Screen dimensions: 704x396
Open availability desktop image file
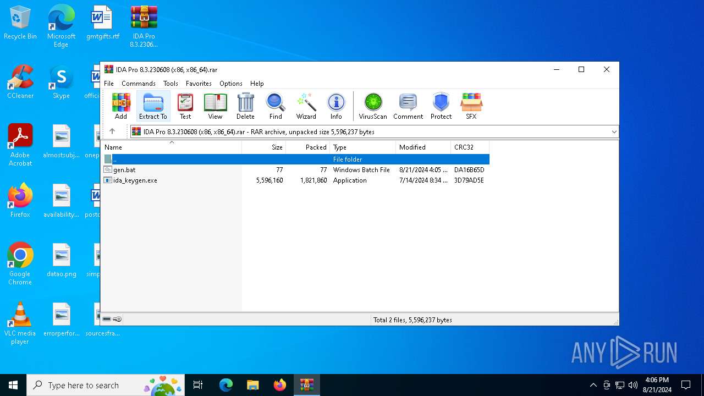point(61,201)
